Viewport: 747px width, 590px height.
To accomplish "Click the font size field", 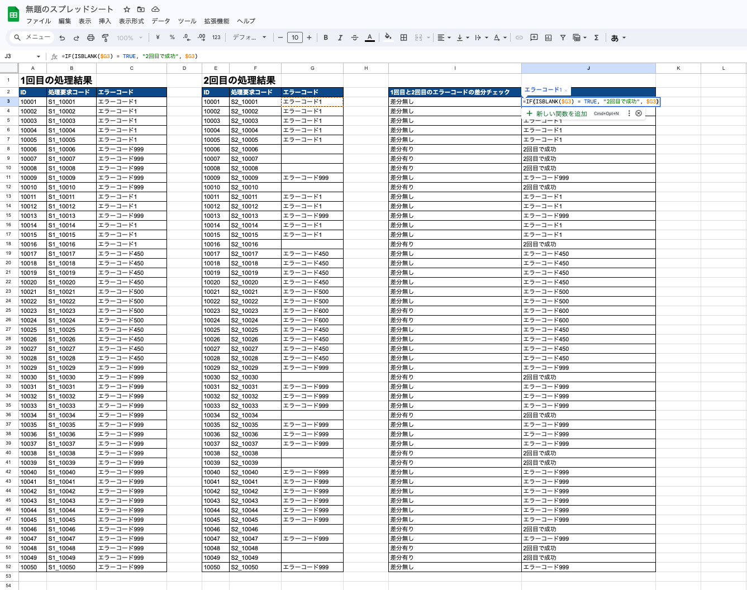I will pyautogui.click(x=294, y=37).
